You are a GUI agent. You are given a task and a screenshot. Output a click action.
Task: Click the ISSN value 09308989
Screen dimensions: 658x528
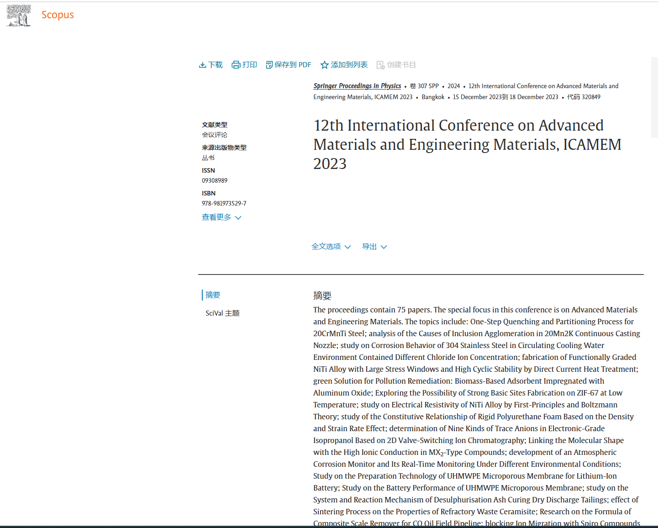pos(215,180)
